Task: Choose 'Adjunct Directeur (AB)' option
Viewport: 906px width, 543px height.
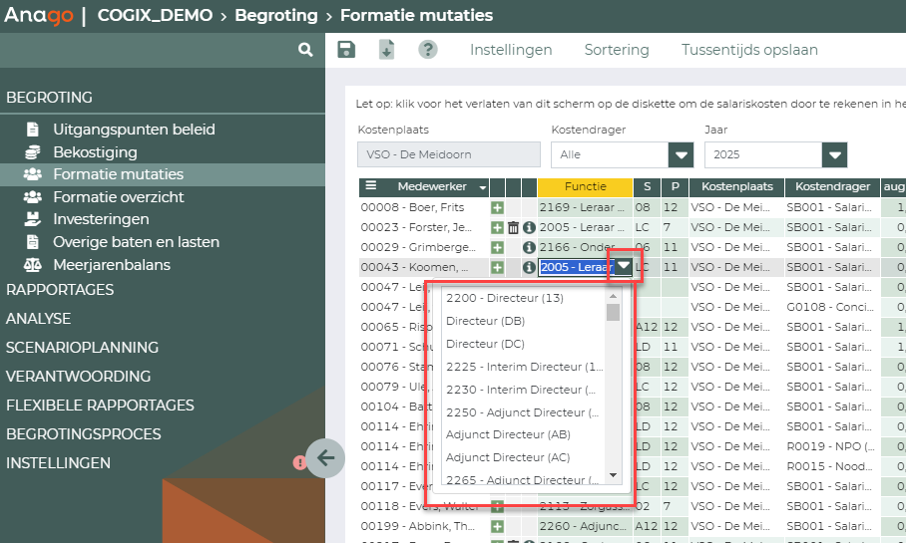Action: 508,434
